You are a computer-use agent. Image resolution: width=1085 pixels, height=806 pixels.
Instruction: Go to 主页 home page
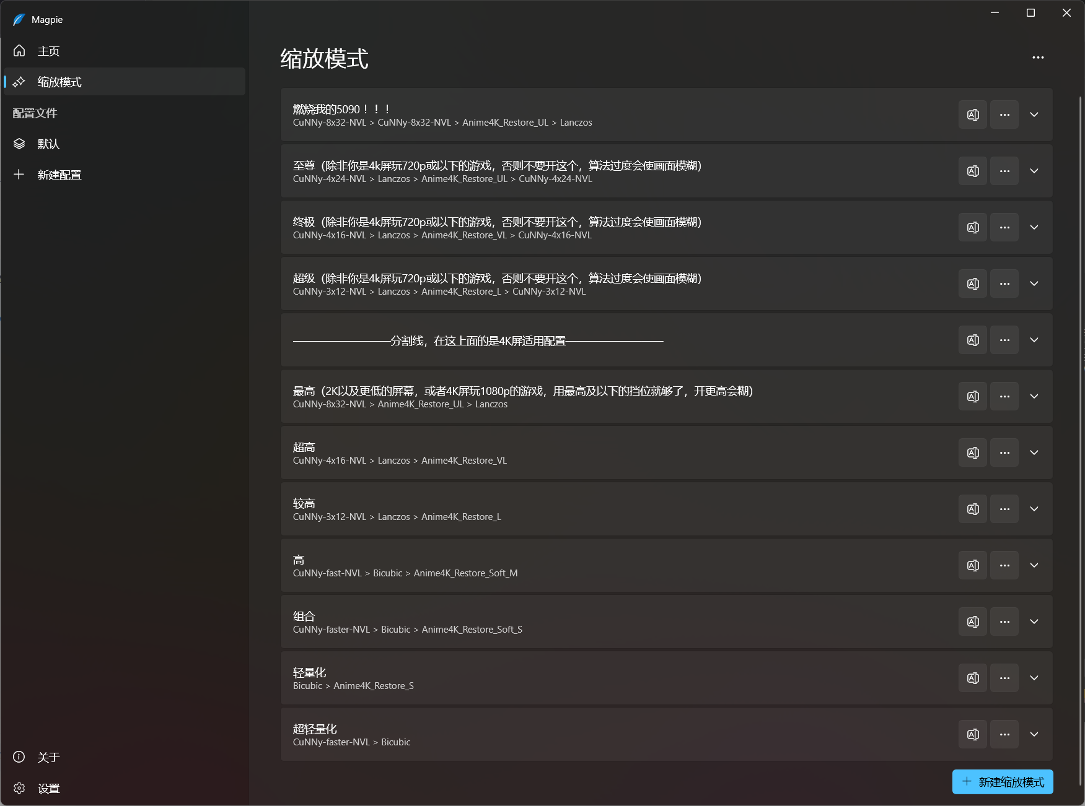pos(125,51)
